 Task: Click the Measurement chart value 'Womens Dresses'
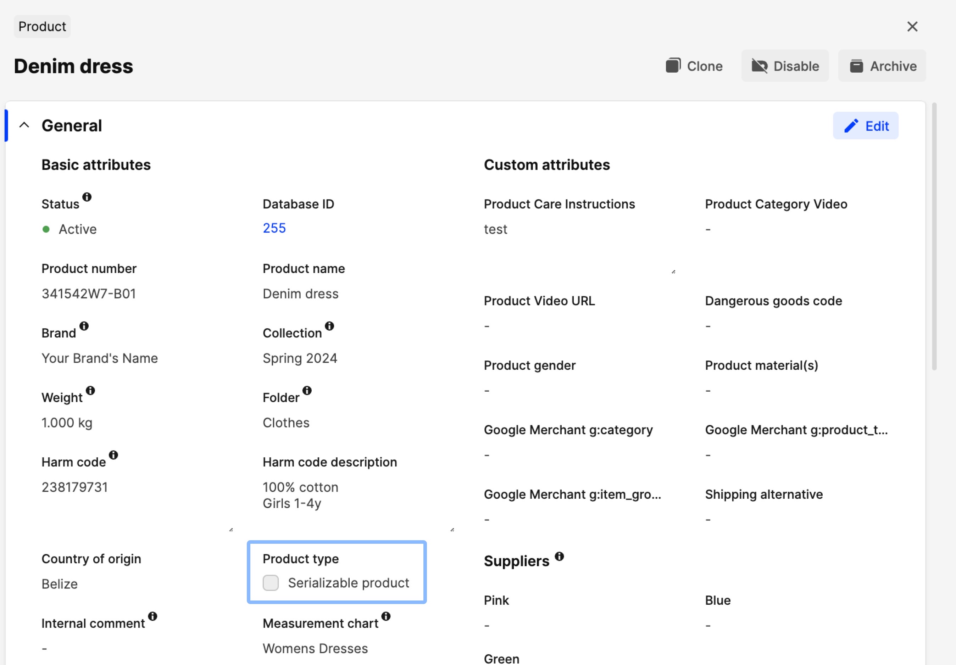click(315, 648)
